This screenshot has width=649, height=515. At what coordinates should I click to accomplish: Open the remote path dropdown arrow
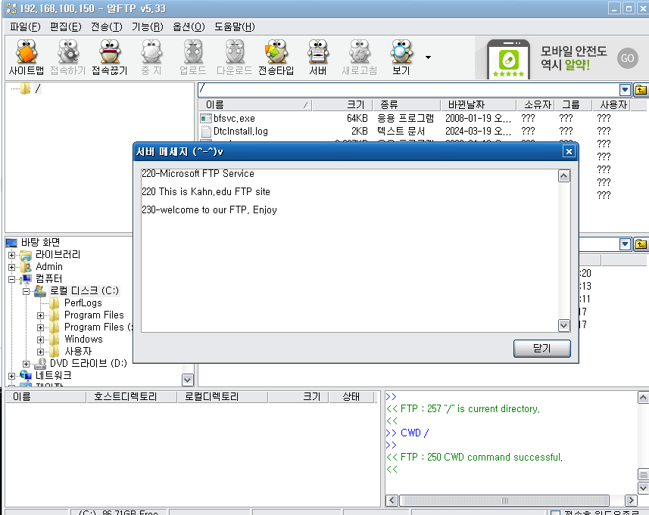pos(625,89)
